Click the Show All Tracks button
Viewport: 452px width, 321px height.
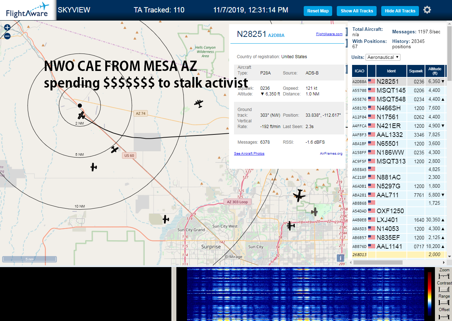357,11
